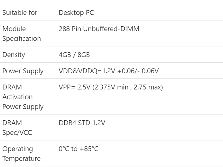This screenshot has width=223, height=167.
Task: Click 'DRAM Activation Power Supply' label
Action: [23, 97]
